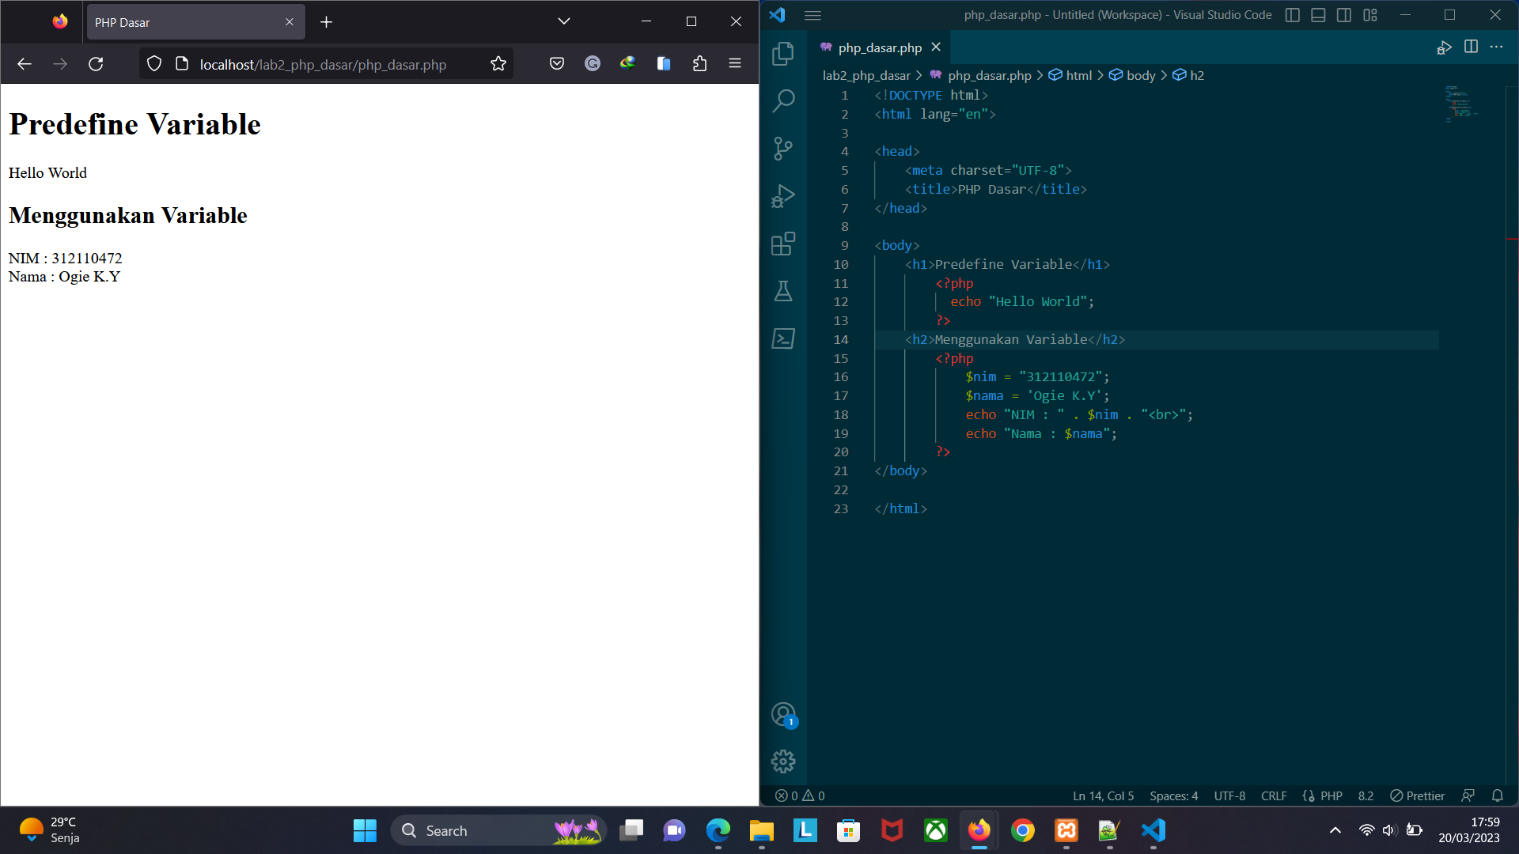
Task: Open the body breadcrumb dropdown
Action: pyautogui.click(x=1140, y=75)
